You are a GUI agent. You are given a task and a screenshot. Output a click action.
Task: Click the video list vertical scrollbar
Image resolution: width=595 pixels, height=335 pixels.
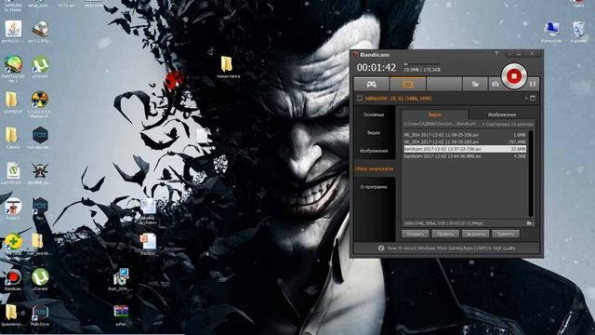(x=531, y=174)
